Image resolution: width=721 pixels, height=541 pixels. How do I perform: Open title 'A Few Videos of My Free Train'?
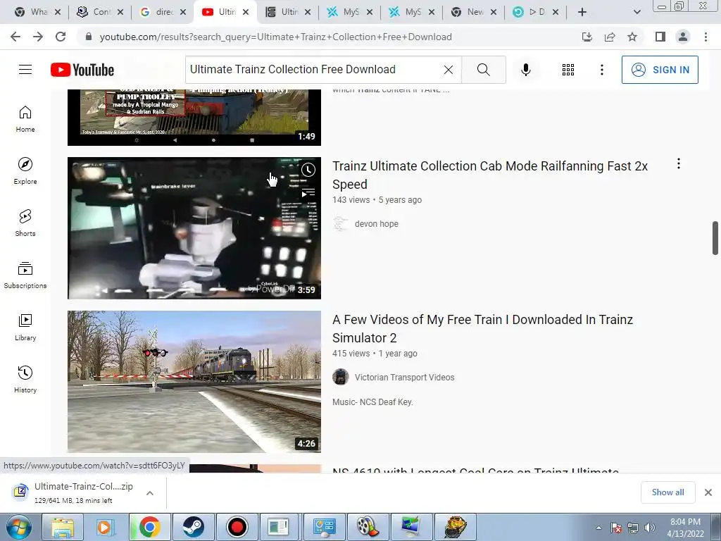[x=482, y=328]
